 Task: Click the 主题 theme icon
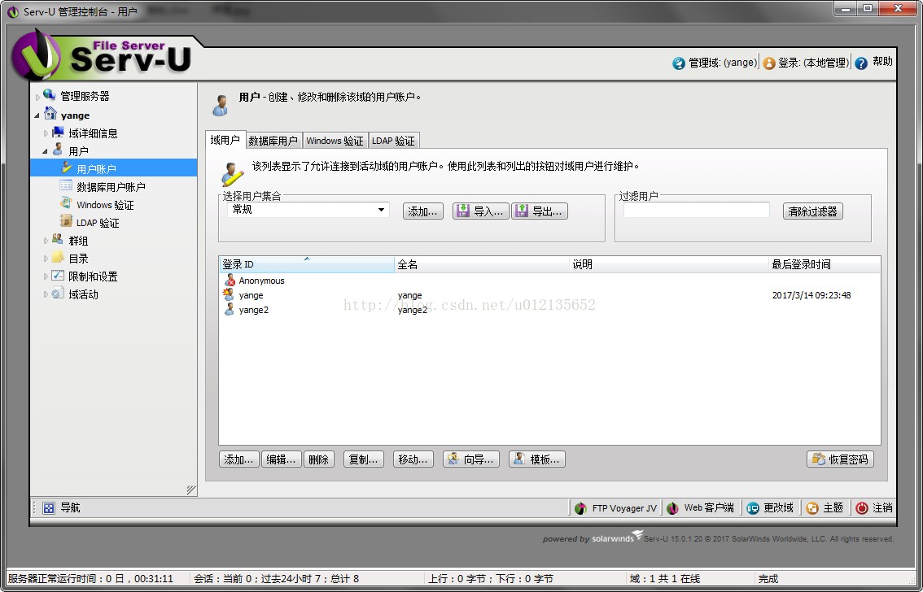[x=812, y=508]
